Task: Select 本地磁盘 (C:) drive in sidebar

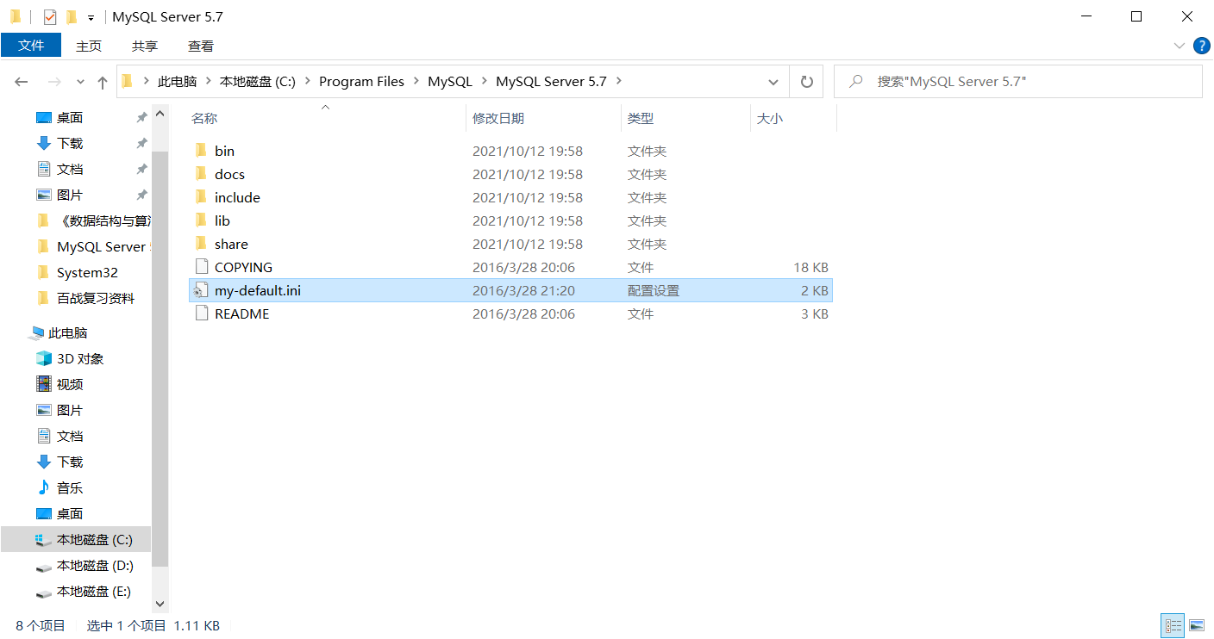Action: (94, 540)
